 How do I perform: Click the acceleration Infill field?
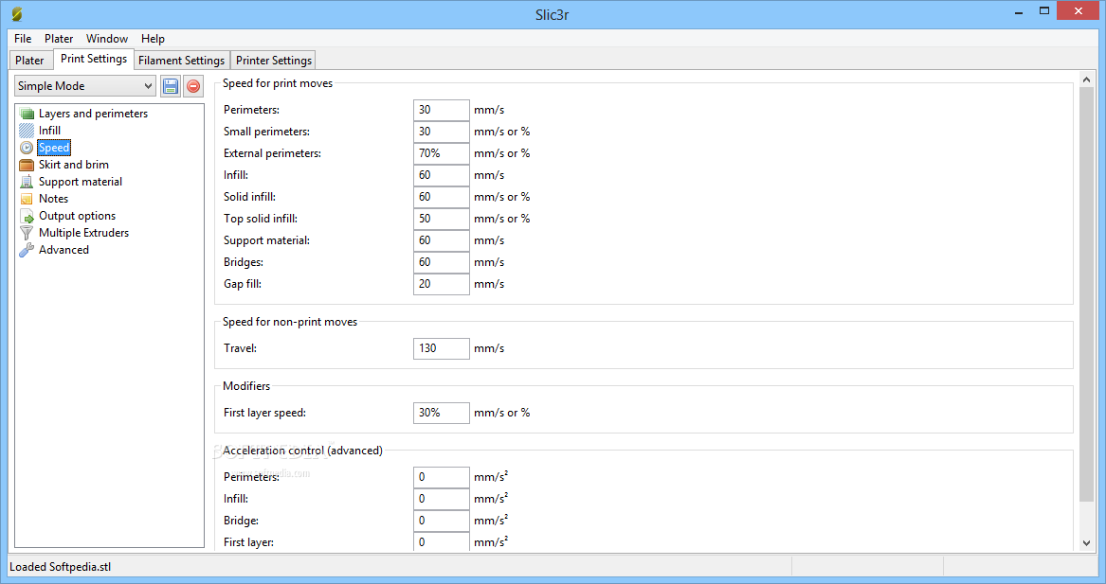[441, 500]
